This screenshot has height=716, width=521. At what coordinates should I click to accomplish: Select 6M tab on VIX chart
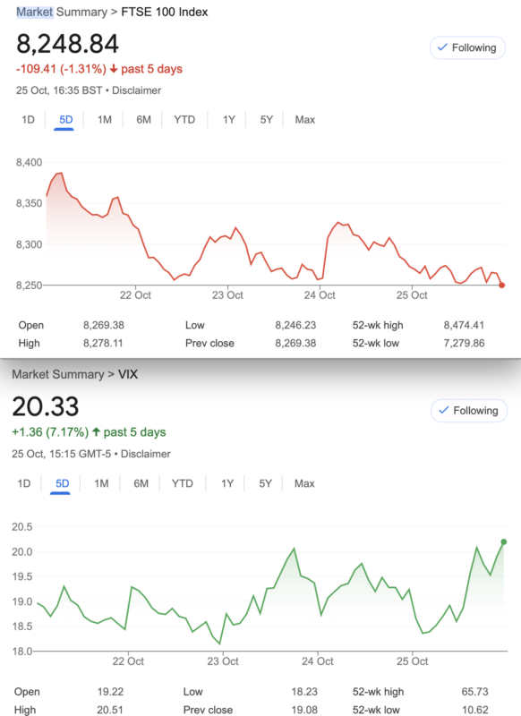141,483
